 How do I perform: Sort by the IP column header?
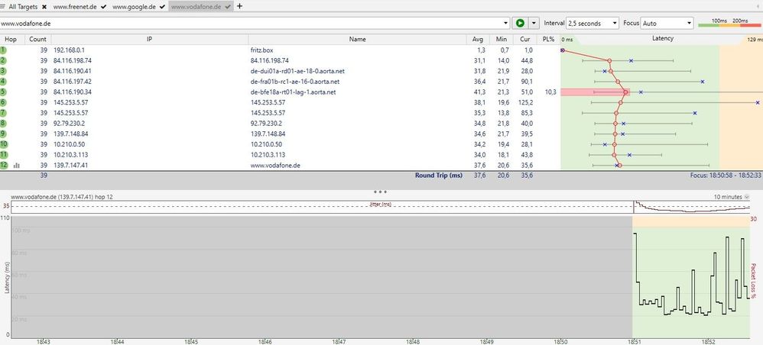[149, 40]
